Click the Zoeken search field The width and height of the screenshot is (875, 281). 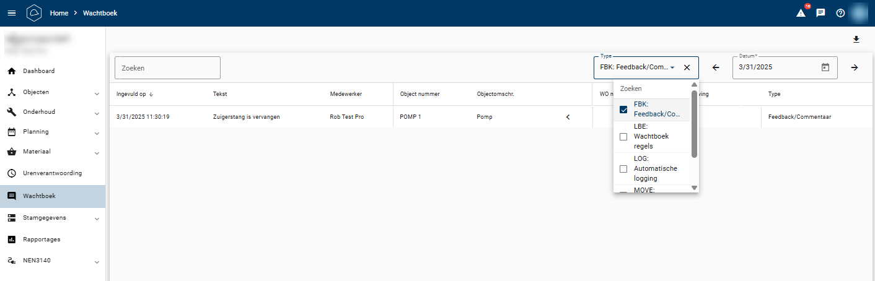click(x=167, y=68)
